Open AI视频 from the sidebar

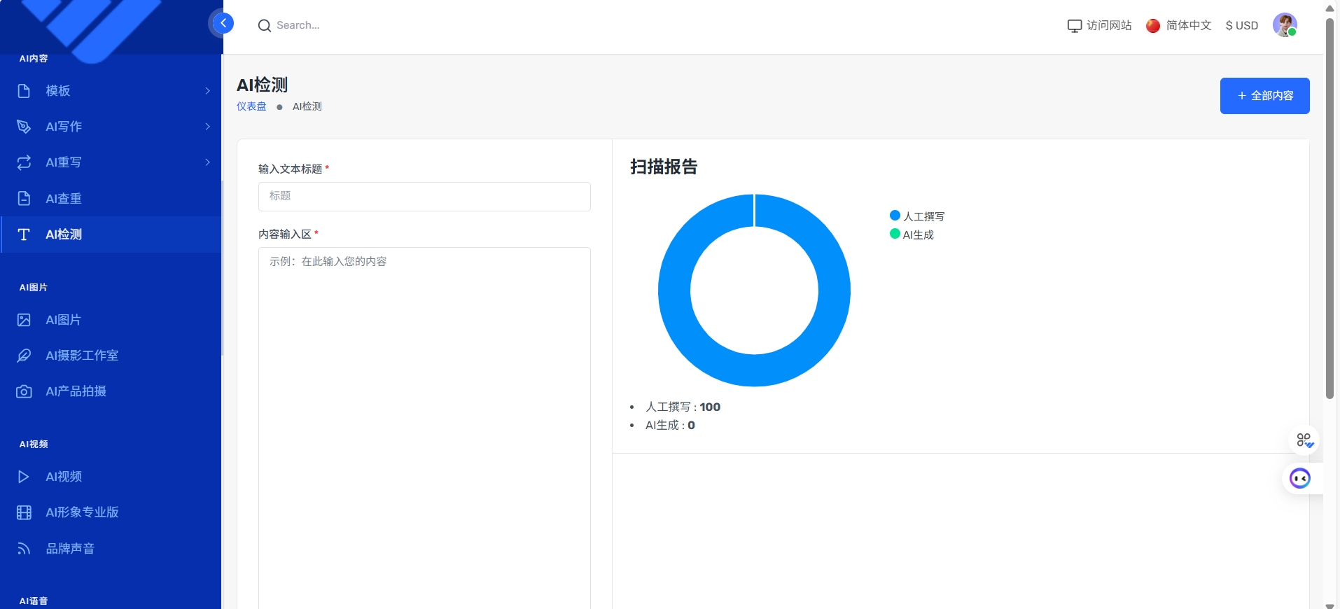click(64, 477)
